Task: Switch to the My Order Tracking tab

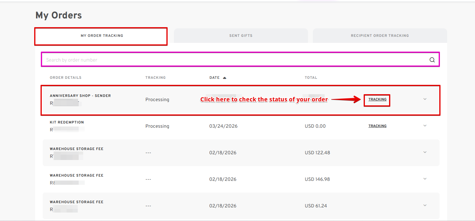Action: pos(102,36)
